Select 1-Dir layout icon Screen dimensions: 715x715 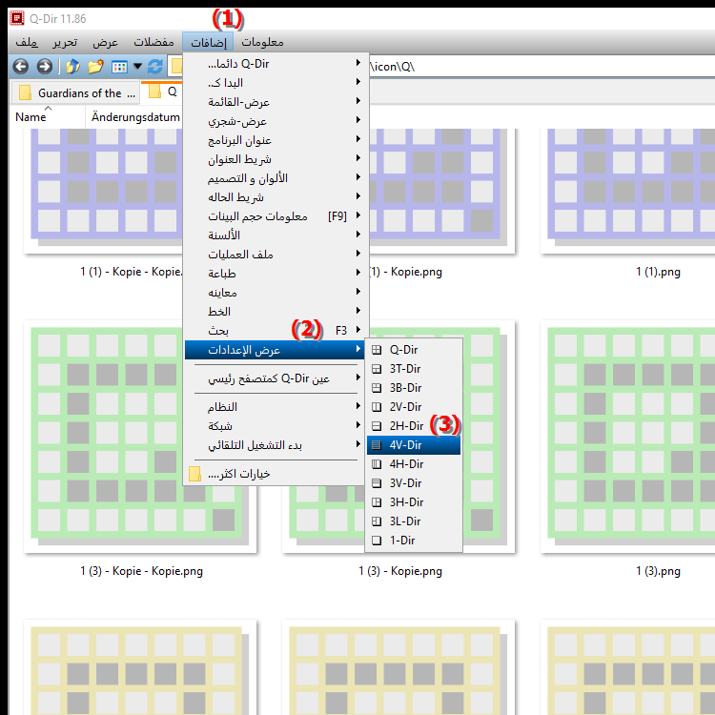(x=377, y=541)
